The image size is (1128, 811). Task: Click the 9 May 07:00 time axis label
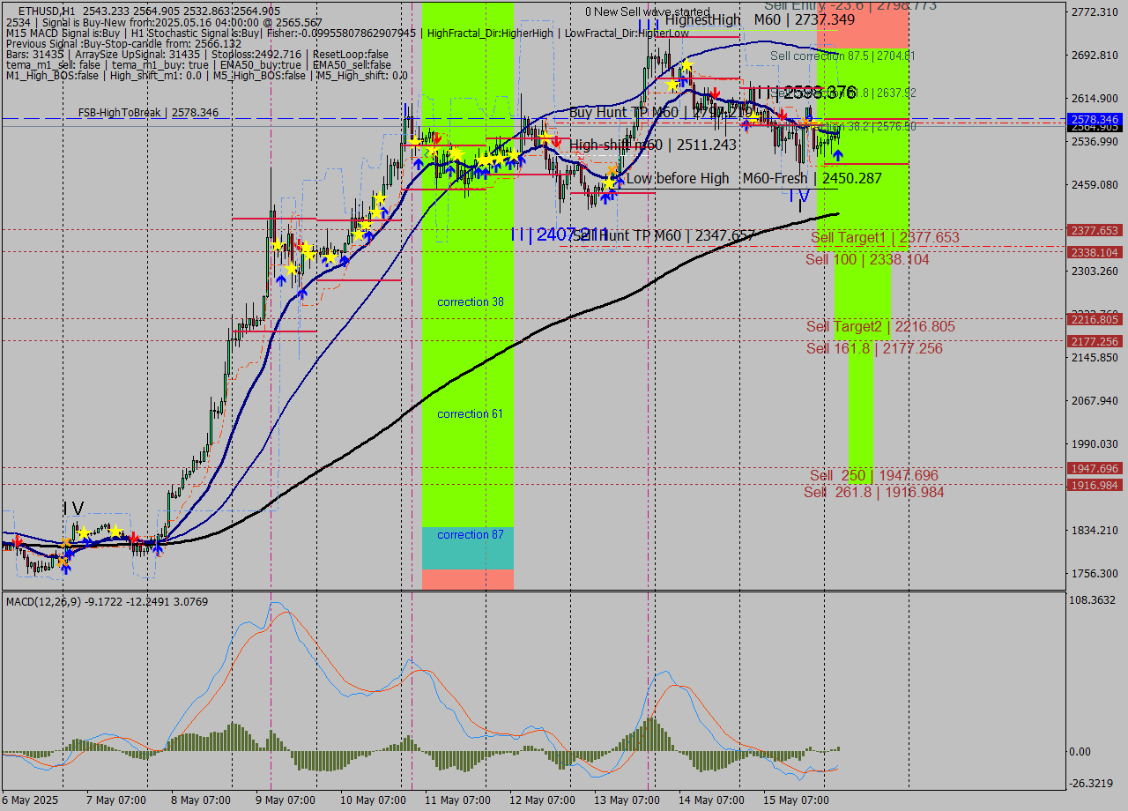coord(286,800)
